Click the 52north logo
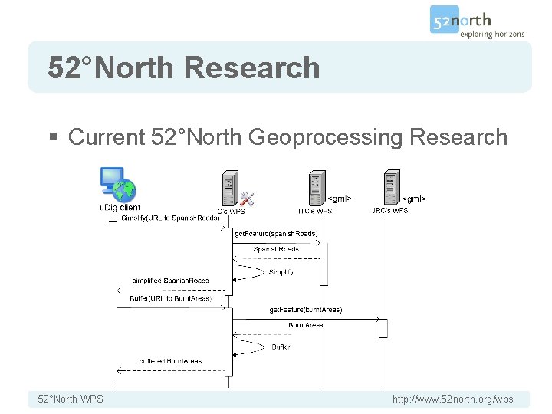 [x=477, y=21]
